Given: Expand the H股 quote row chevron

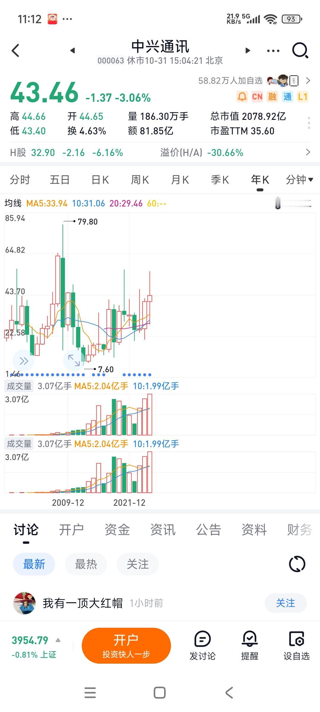Looking at the screenshot, I should (308, 152).
